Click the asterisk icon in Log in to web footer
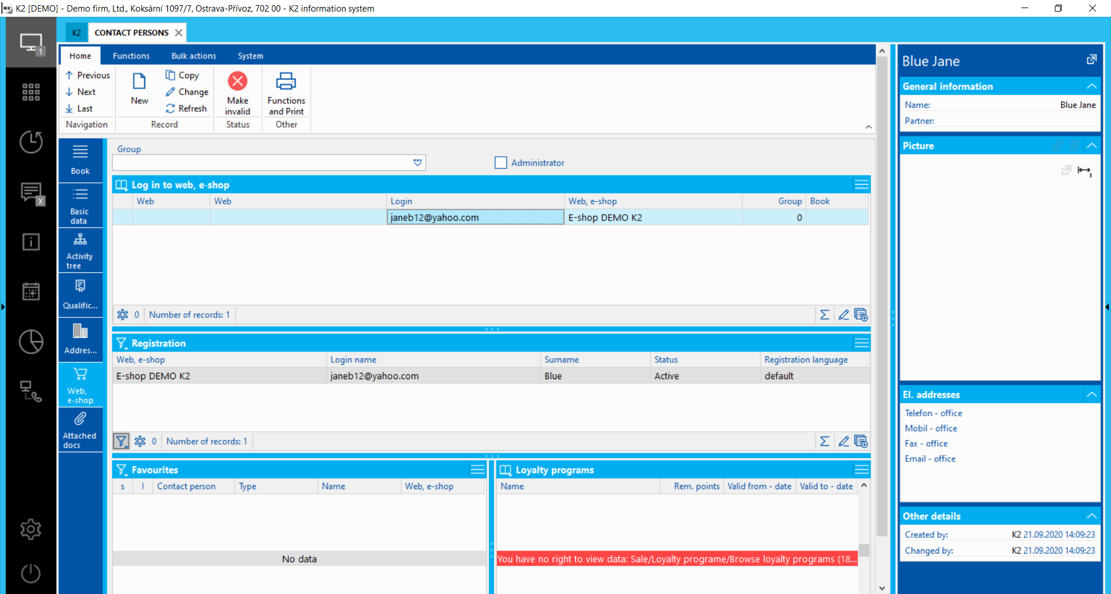Viewport: 1111px width, 594px height. pos(123,315)
